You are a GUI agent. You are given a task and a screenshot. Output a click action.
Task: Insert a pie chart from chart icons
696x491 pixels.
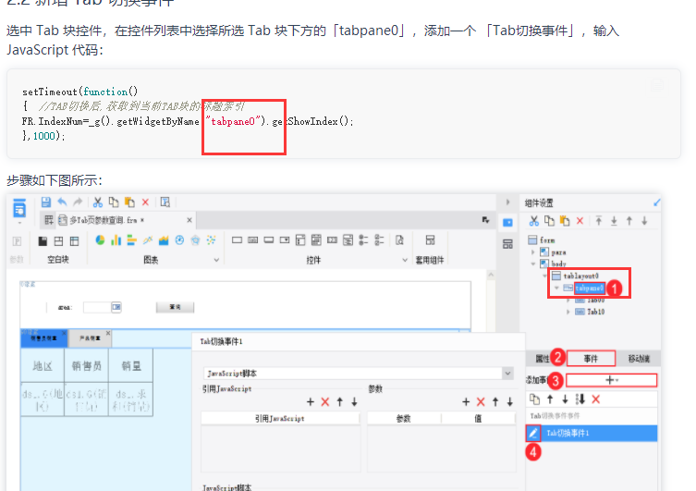(101, 240)
